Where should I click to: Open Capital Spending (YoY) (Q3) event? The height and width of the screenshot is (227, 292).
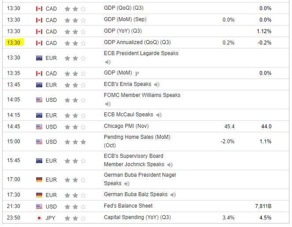pos(137,217)
